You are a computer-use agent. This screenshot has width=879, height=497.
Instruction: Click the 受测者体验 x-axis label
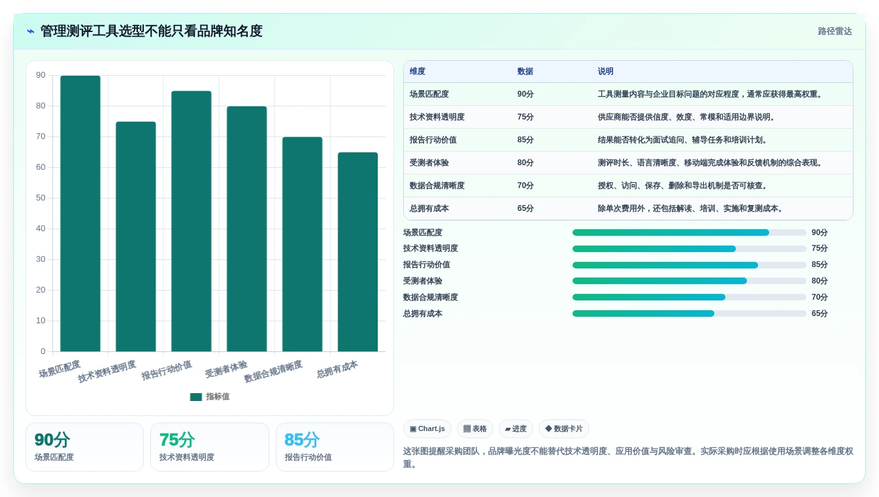pyautogui.click(x=226, y=370)
